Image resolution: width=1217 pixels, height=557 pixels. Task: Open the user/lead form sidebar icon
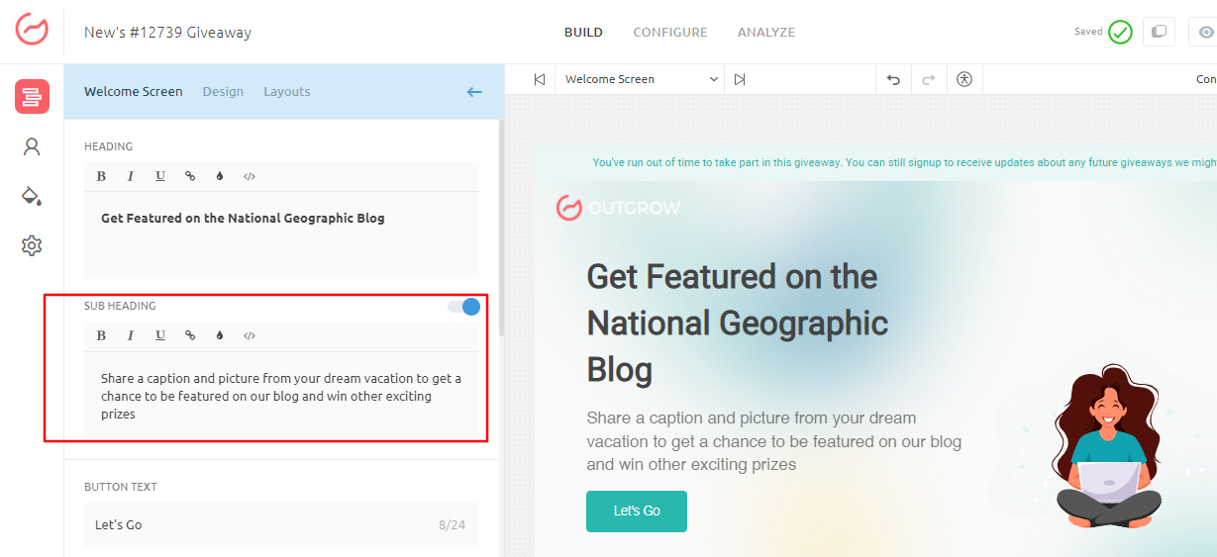pos(32,146)
